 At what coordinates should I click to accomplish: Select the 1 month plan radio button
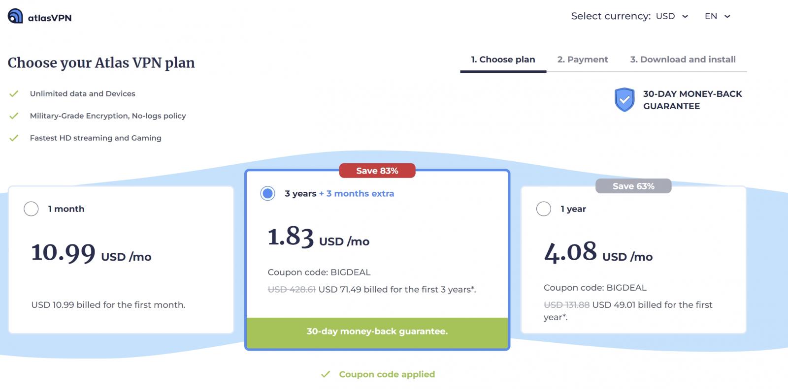coord(31,209)
